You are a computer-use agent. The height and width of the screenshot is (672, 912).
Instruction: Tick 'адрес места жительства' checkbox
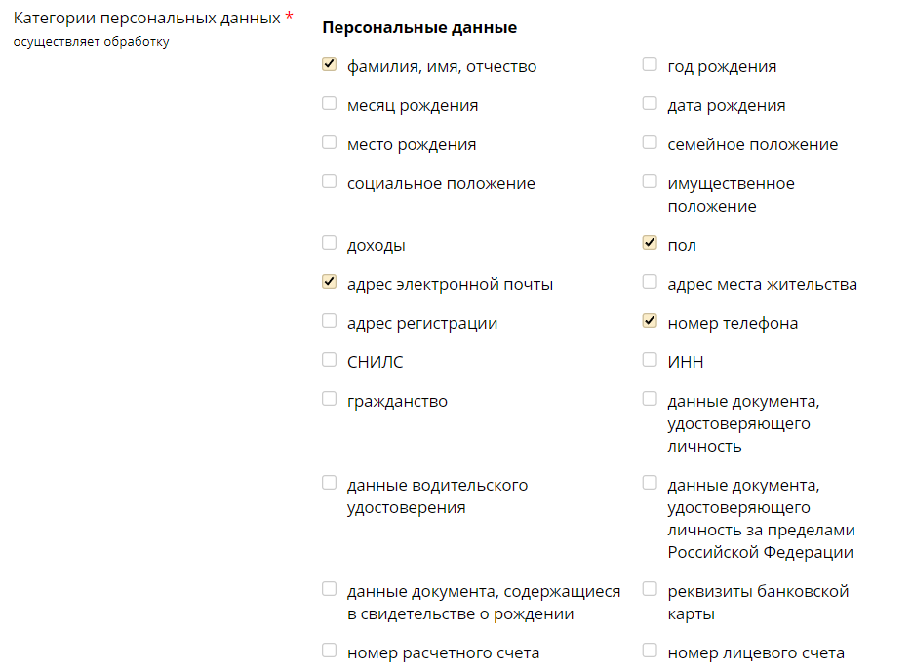(650, 283)
